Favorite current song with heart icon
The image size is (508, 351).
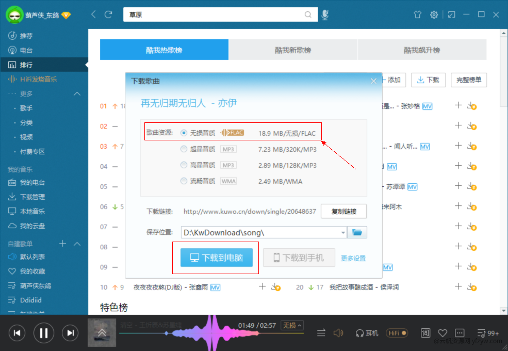(x=443, y=333)
